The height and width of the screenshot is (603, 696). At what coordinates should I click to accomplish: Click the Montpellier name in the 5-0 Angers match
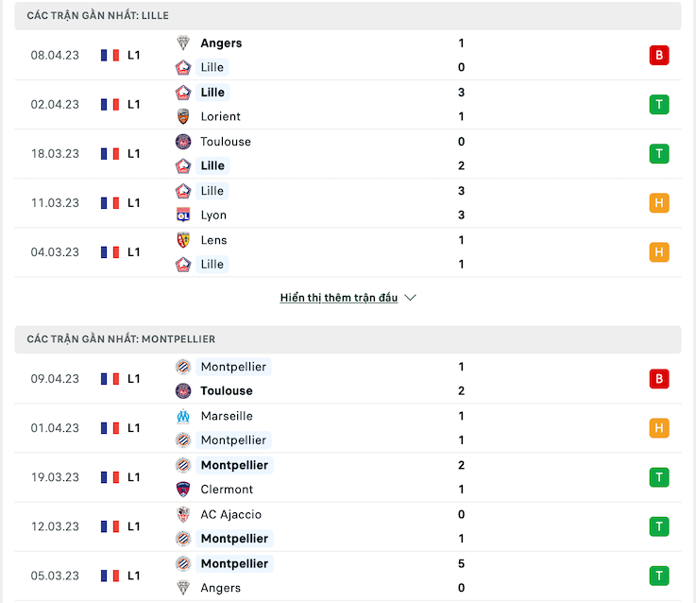(x=234, y=563)
